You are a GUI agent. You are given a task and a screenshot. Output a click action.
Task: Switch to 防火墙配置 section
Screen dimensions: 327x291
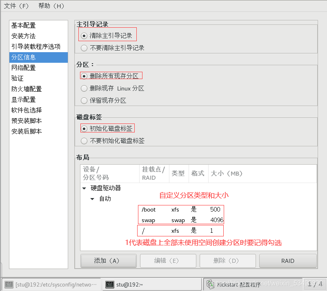(39, 89)
